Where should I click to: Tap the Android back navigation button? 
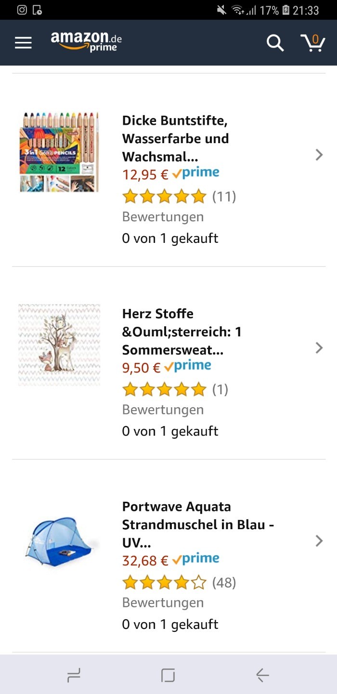(x=262, y=675)
